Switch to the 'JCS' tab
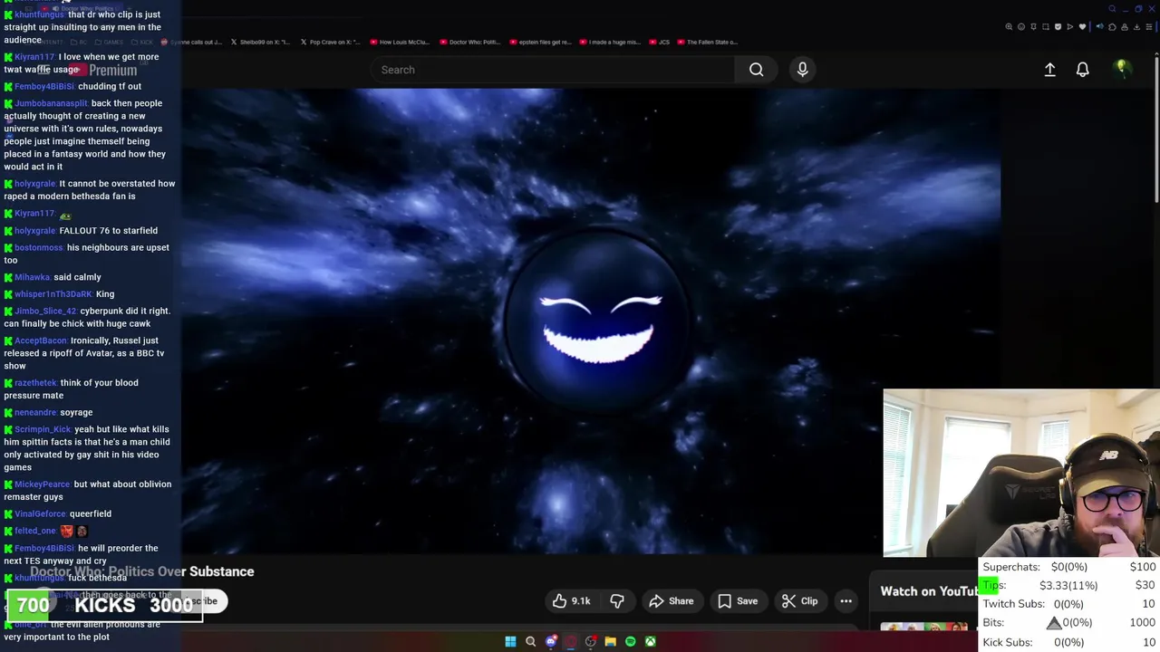This screenshot has width=1160, height=652. point(659,42)
